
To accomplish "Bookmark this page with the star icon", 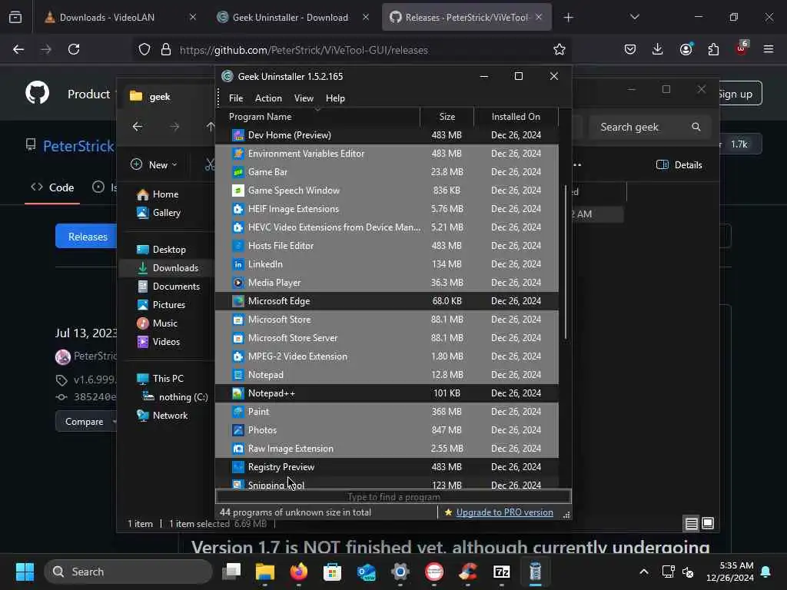I will click(x=560, y=49).
